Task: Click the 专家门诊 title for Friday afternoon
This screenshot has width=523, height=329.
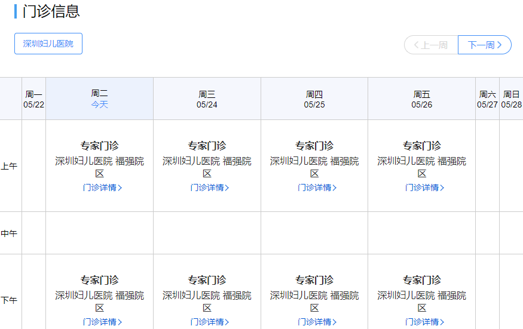Action: 422,280
